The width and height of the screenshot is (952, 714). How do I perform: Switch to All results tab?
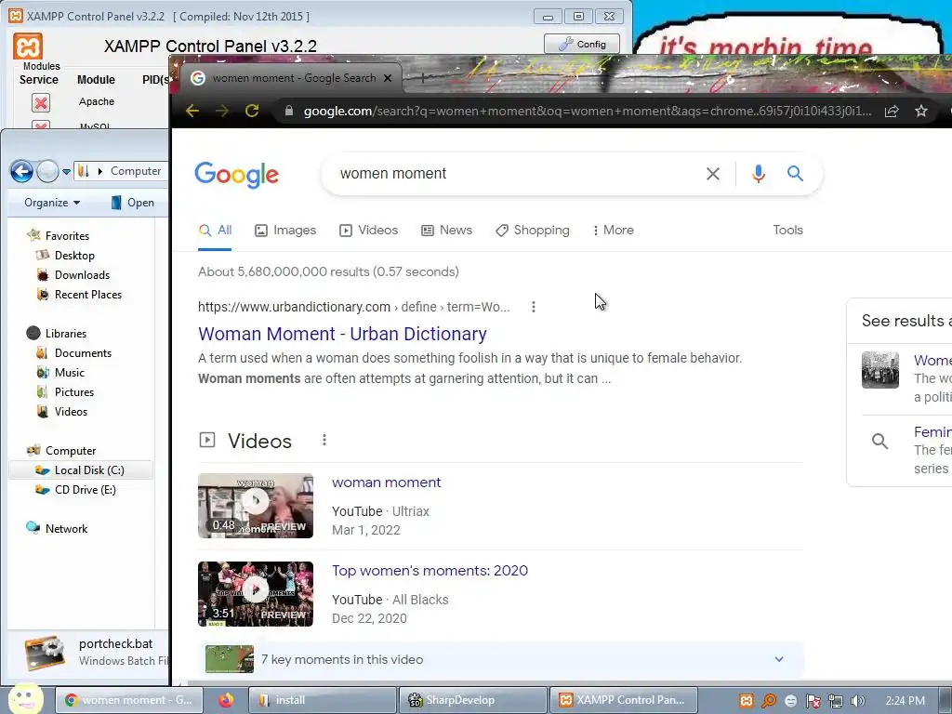tap(215, 231)
